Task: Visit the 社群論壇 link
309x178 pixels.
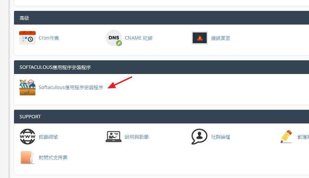Action: tap(221, 137)
